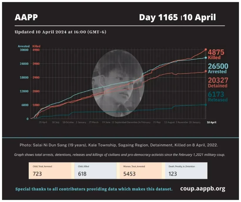Screen dimensions: 241x202
Task: Select the 26500 Arrested legend label
Action: coord(218,69)
